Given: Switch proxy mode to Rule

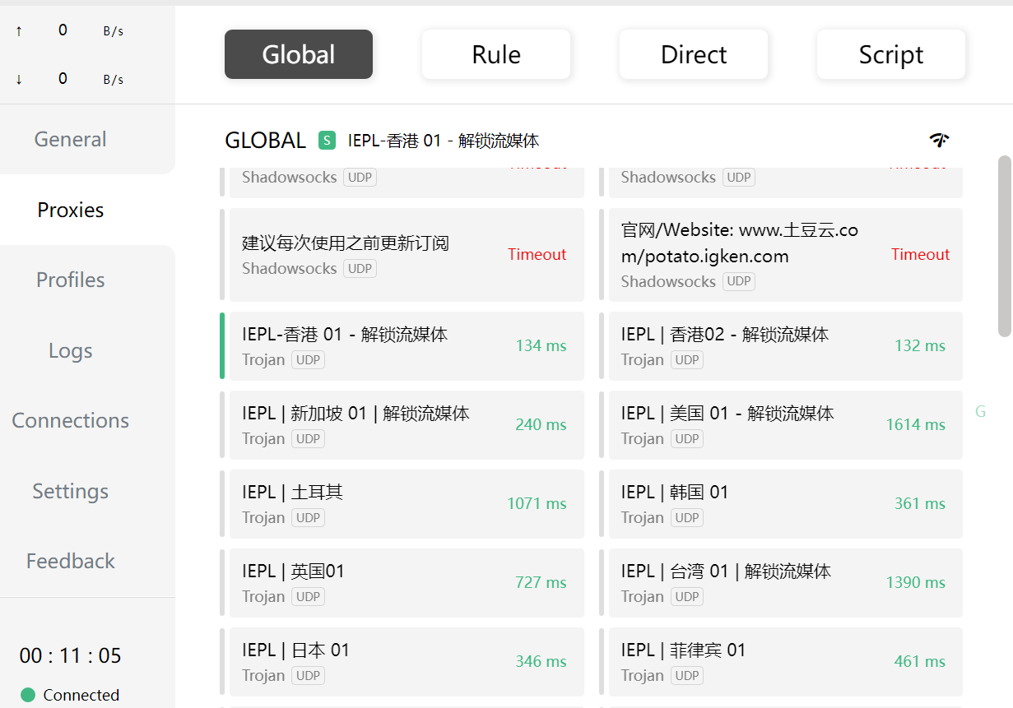Looking at the screenshot, I should click(x=495, y=54).
